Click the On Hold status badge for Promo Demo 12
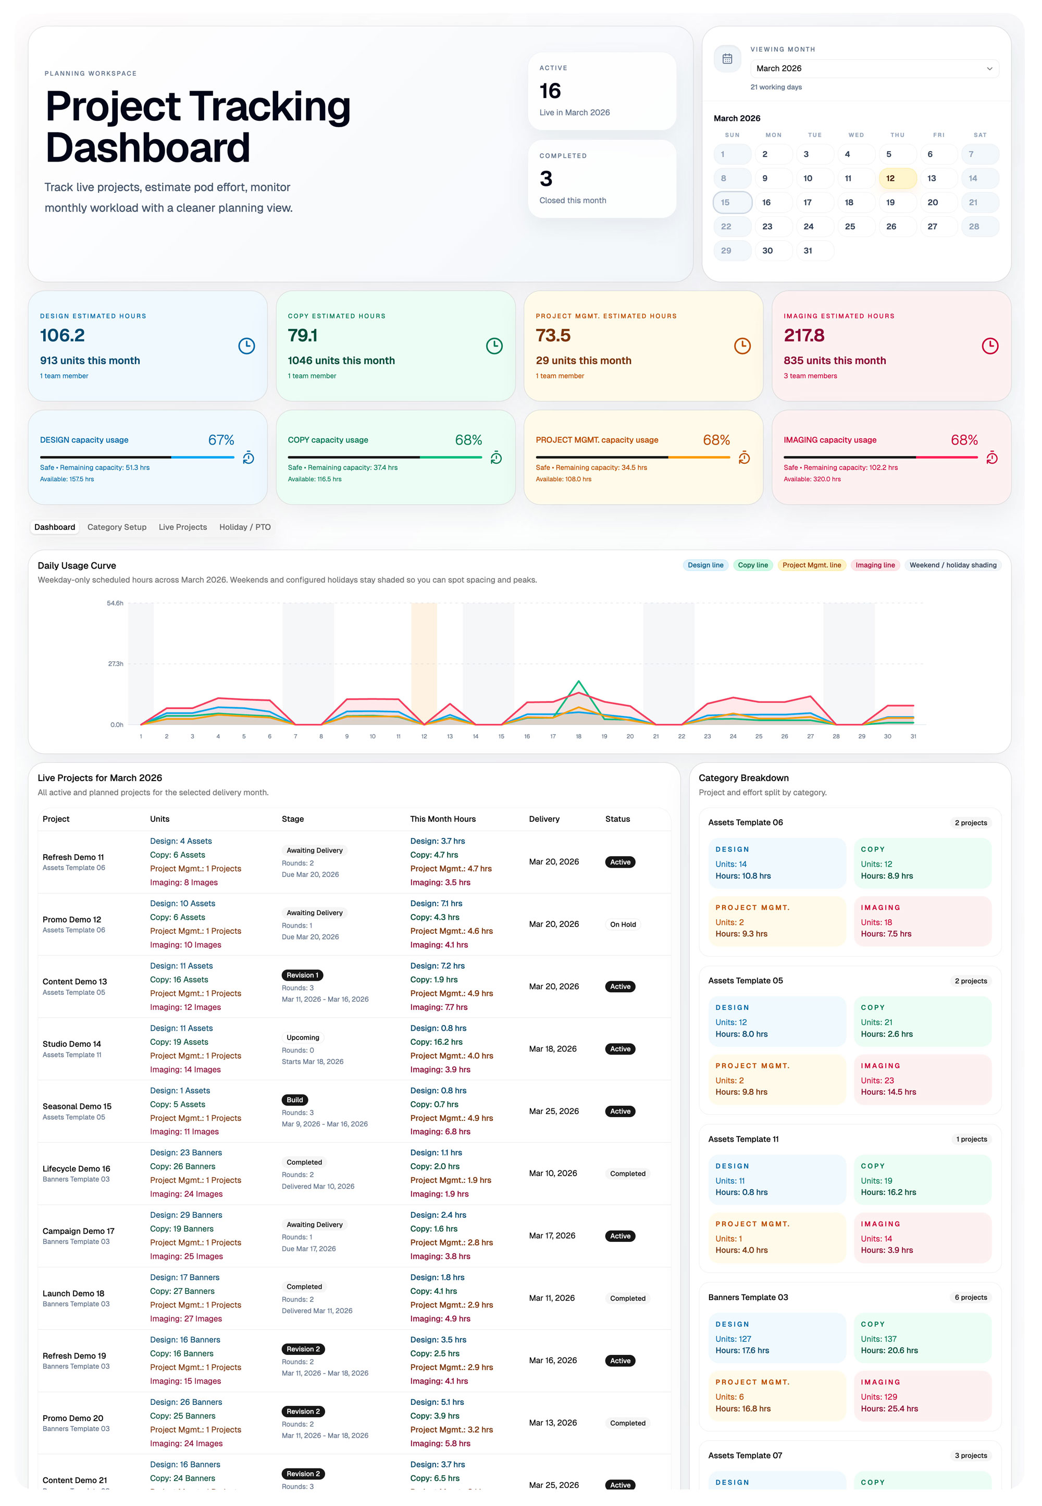Screen dimensions: 1042x1506 623,924
